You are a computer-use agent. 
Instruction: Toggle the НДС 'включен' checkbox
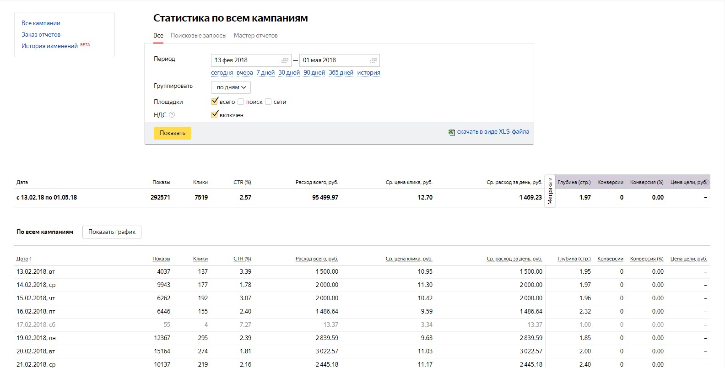pos(214,115)
